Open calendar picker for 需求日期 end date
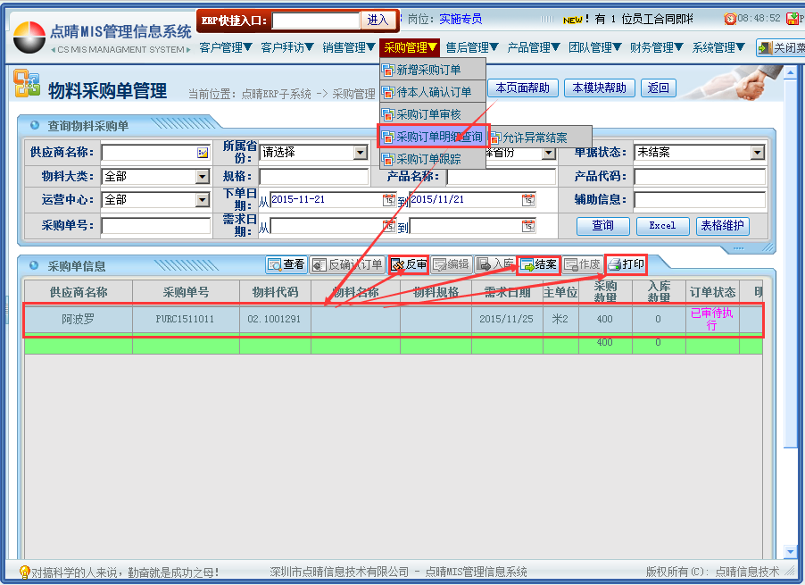Viewport: 805px width, 585px height. (528, 226)
